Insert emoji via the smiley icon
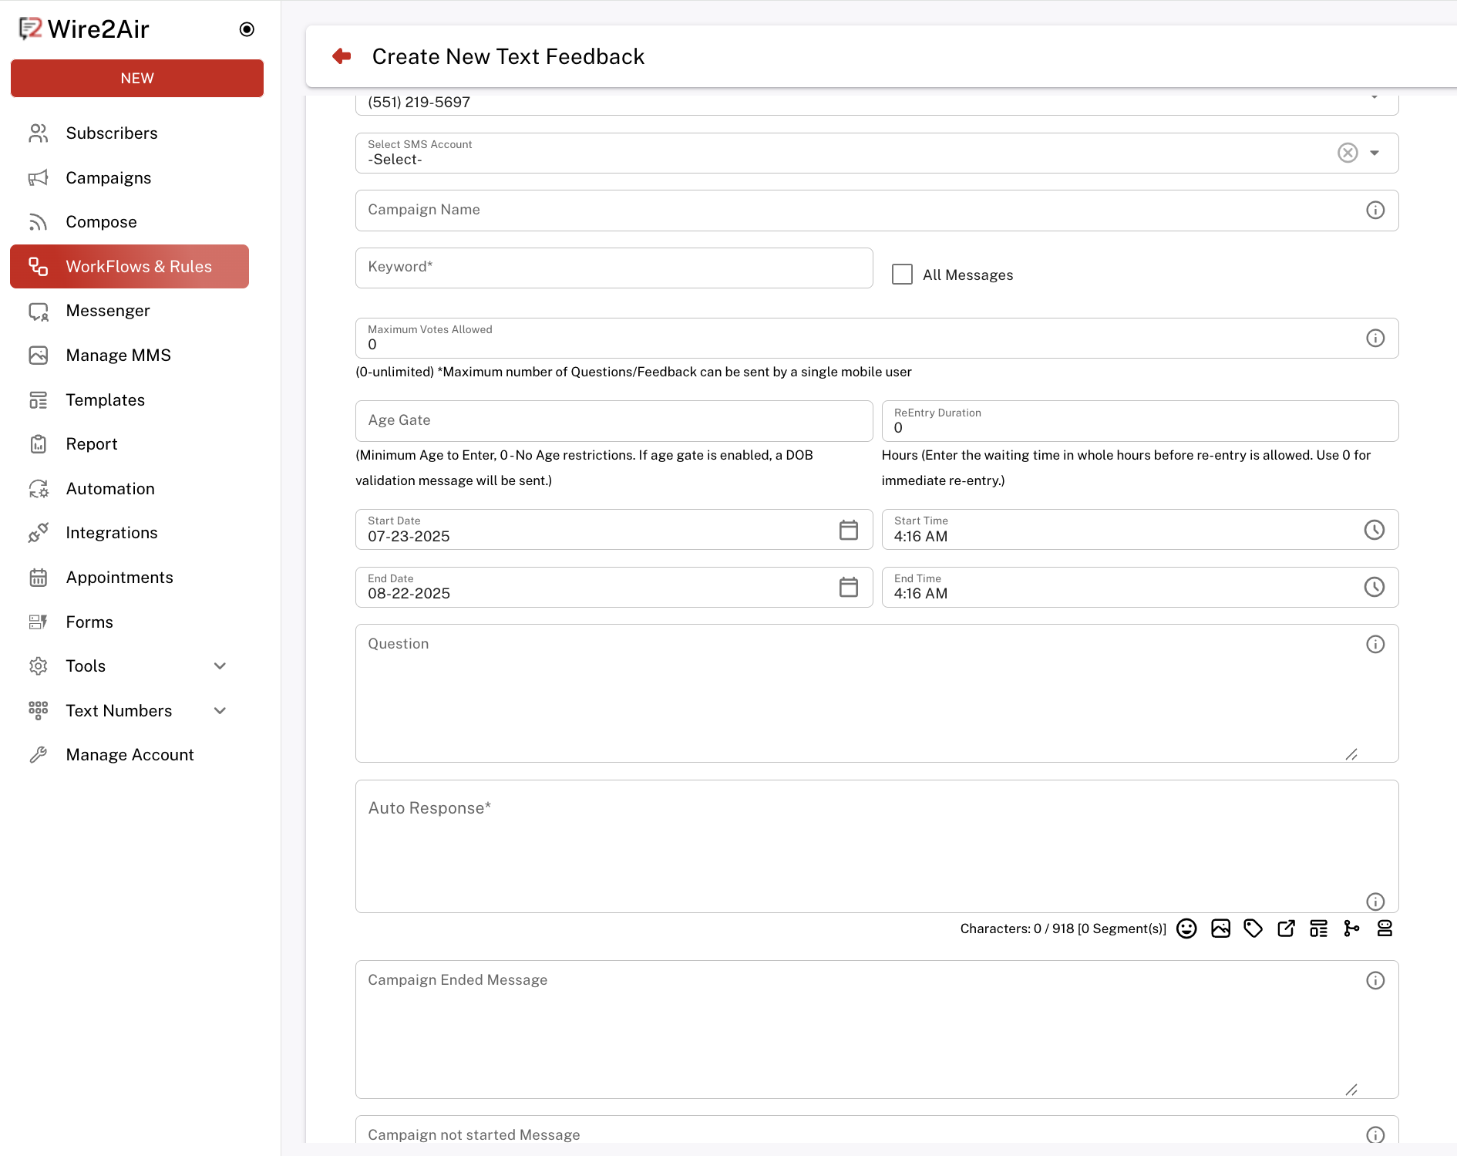This screenshot has width=1457, height=1156. tap(1186, 929)
